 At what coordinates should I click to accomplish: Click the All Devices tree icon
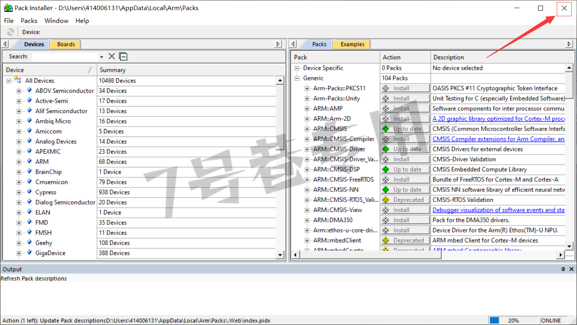click(18, 80)
